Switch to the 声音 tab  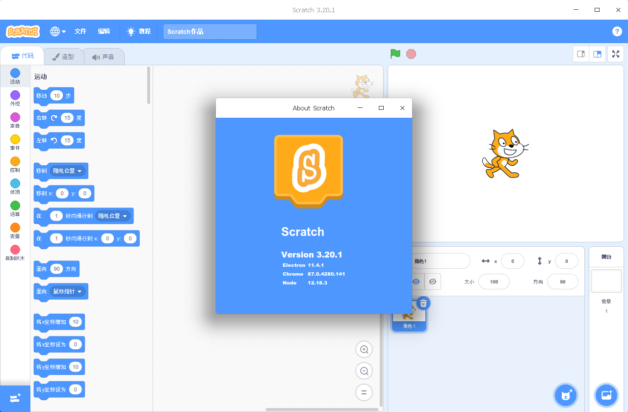click(x=103, y=56)
